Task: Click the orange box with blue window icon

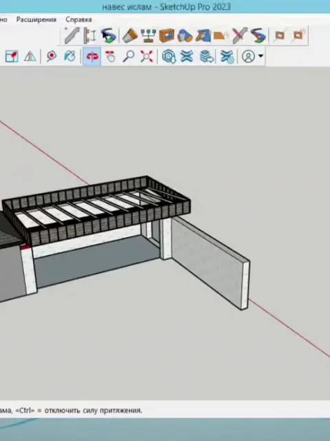Action: click(x=166, y=35)
